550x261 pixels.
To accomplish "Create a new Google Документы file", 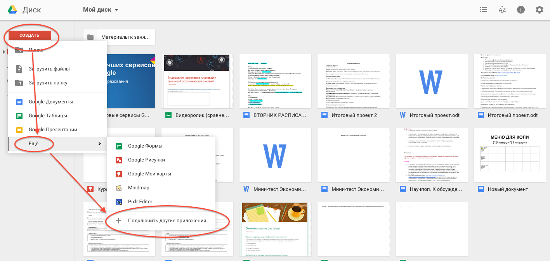I will click(57, 102).
